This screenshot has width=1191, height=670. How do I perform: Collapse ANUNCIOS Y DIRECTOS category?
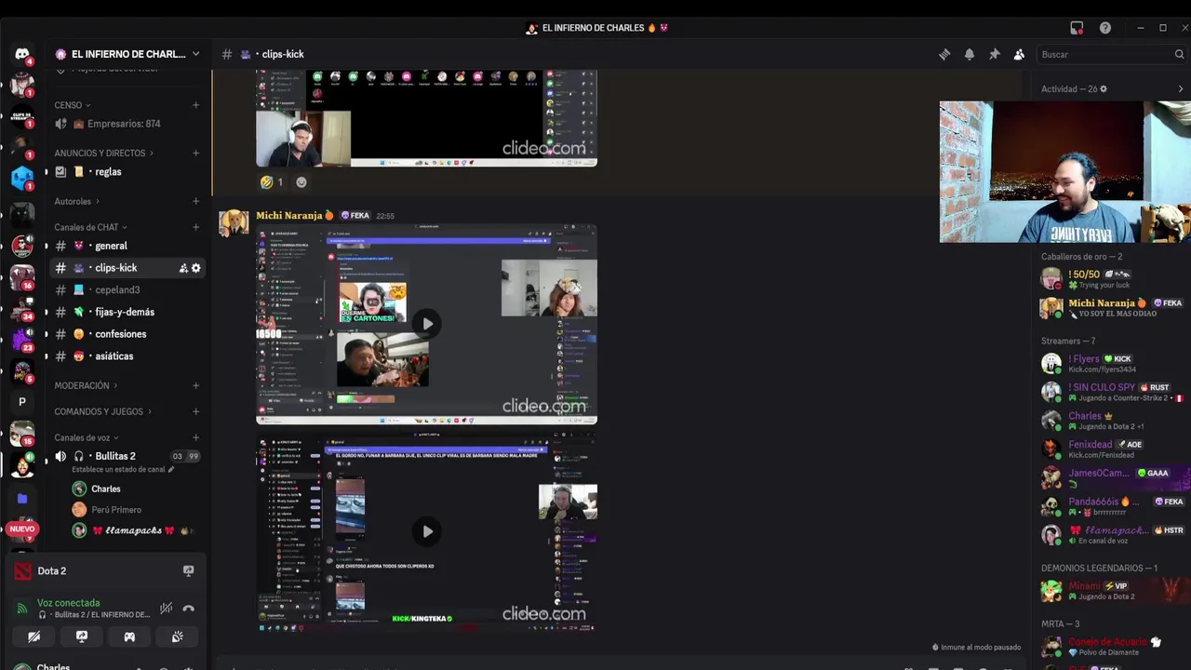coord(104,153)
